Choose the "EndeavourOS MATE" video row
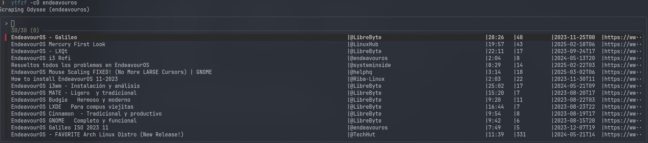The image size is (648, 143). point(74,93)
